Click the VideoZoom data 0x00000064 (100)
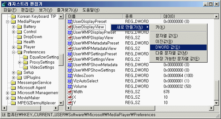Image resolution: width=221 pixels, height=119 pixels. point(178,76)
